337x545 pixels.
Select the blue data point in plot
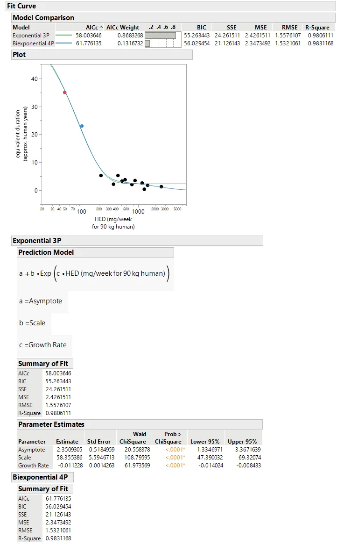pyautogui.click(x=82, y=126)
